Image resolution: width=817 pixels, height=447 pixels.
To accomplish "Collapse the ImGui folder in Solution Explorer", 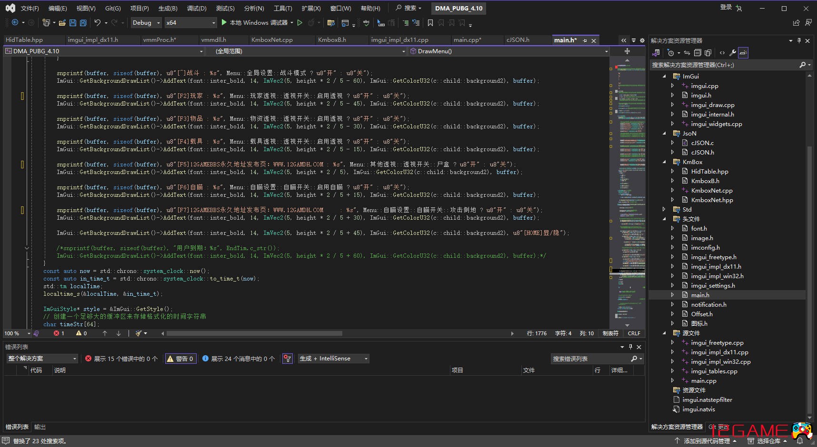I will click(664, 76).
